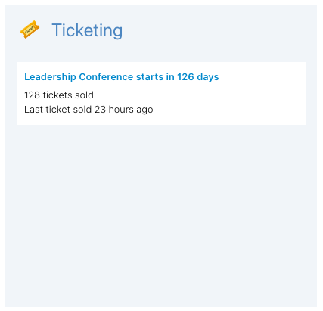This screenshot has width=323, height=311.
Task: Click the number 128 in tickets sold
Action: tap(32, 95)
